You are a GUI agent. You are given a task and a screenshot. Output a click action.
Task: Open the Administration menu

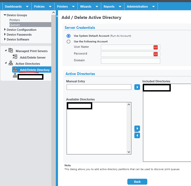(137, 6)
